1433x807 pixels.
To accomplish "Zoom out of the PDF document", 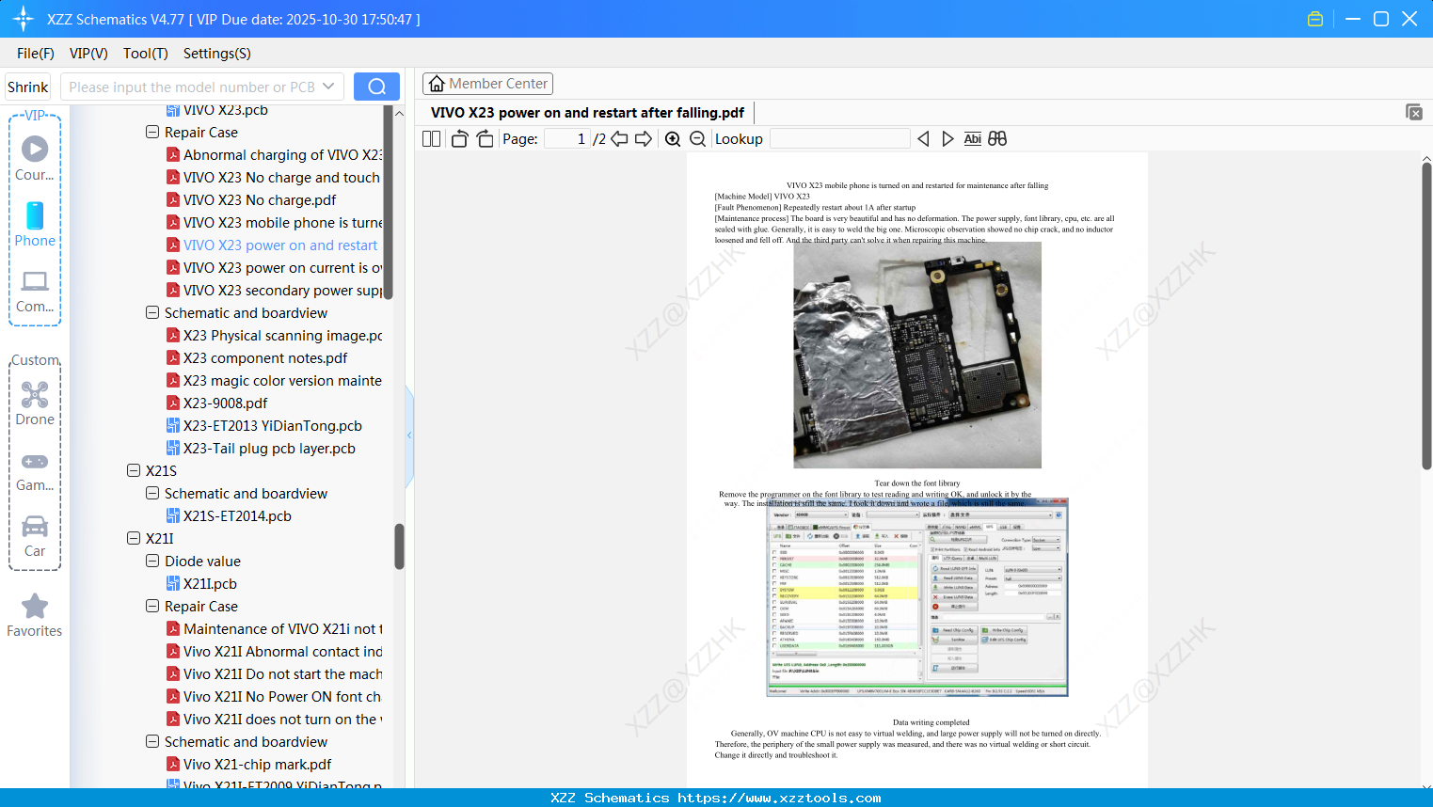I will [x=697, y=139].
